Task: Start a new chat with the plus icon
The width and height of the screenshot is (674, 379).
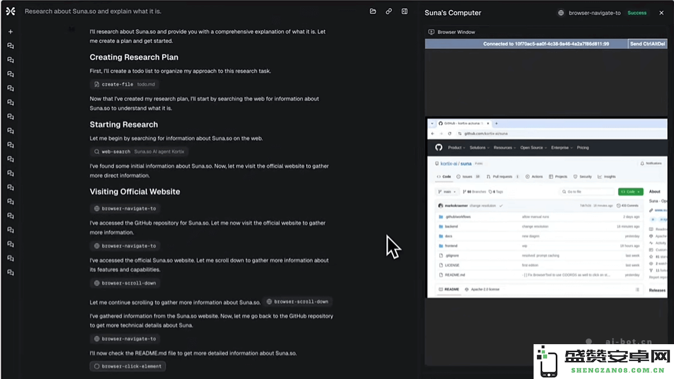Action: click(x=10, y=32)
